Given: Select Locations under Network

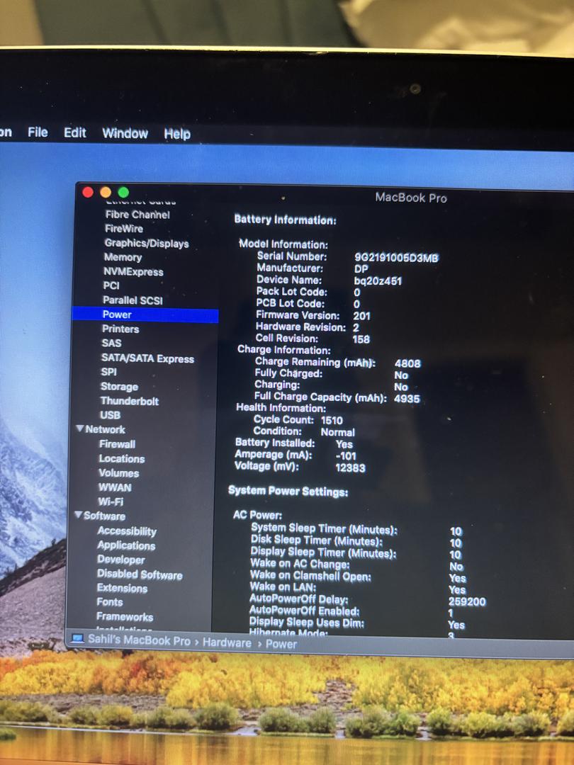Looking at the screenshot, I should pos(122,458).
